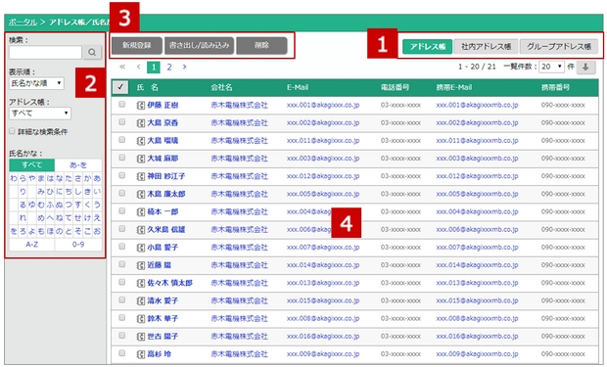Click the download arrow icon beside 件
Screen dimensions: 607x367
coord(585,67)
